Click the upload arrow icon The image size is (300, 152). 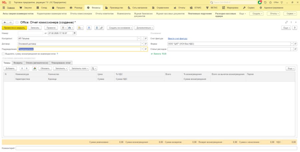click(89, 28)
